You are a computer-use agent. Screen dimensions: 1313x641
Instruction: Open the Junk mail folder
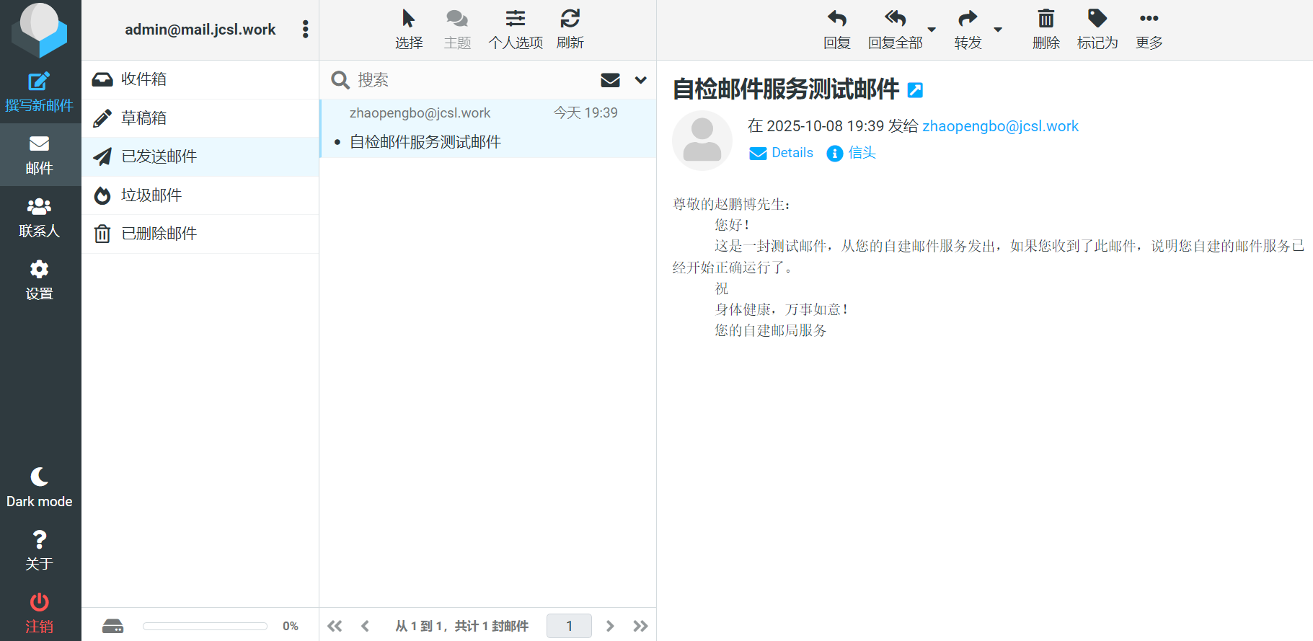click(x=151, y=195)
